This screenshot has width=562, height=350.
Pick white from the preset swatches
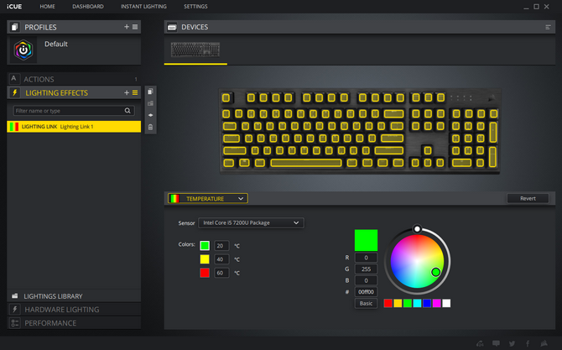[x=446, y=303]
